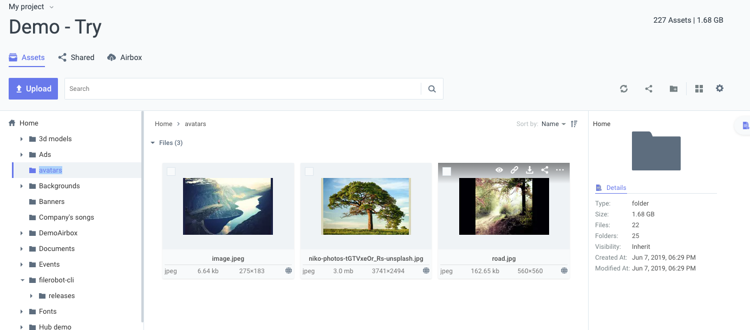Viewport: 750px width, 330px height.
Task: Open settings via the gear icon
Action: click(720, 88)
